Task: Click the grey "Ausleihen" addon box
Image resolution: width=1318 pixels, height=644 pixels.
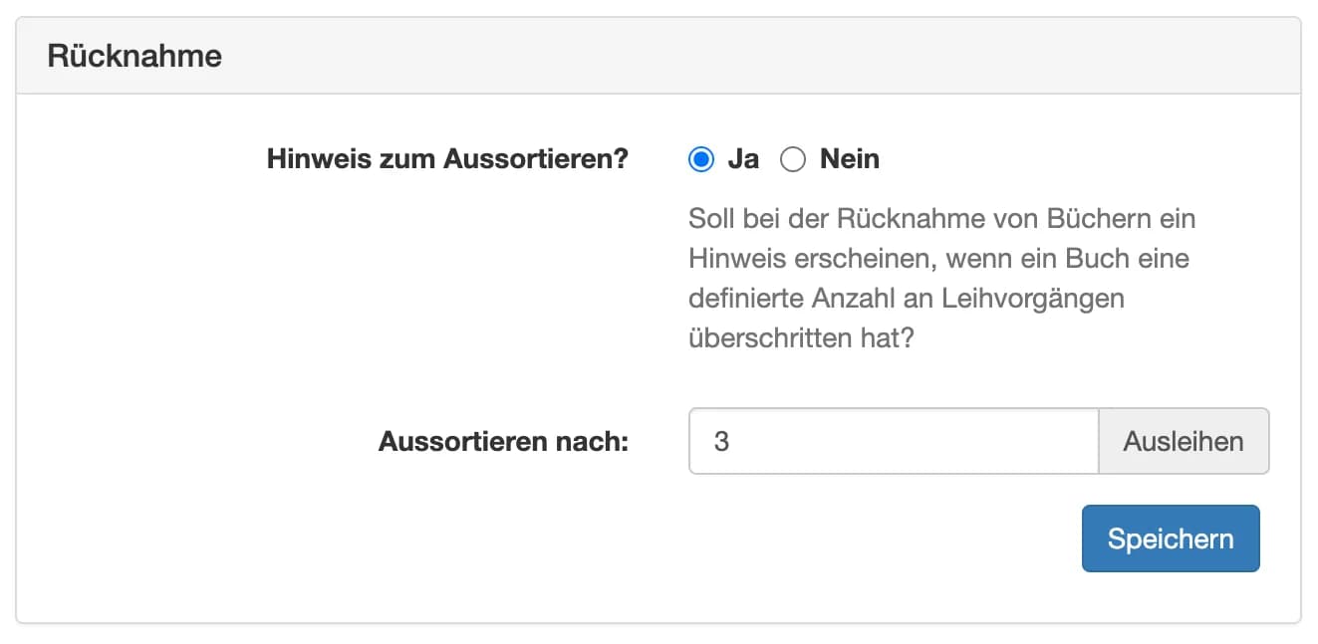Action: (1184, 441)
